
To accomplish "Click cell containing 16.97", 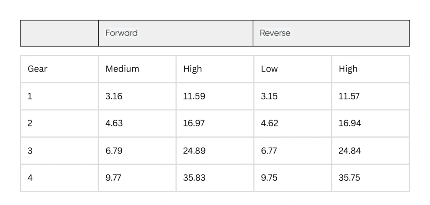I will click(x=194, y=123).
